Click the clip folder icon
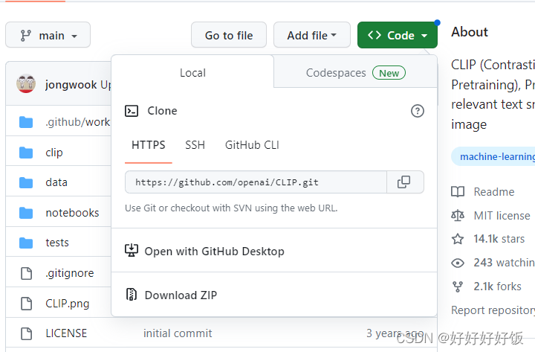Image resolution: width=535 pixels, height=352 pixels. pyautogui.click(x=26, y=153)
